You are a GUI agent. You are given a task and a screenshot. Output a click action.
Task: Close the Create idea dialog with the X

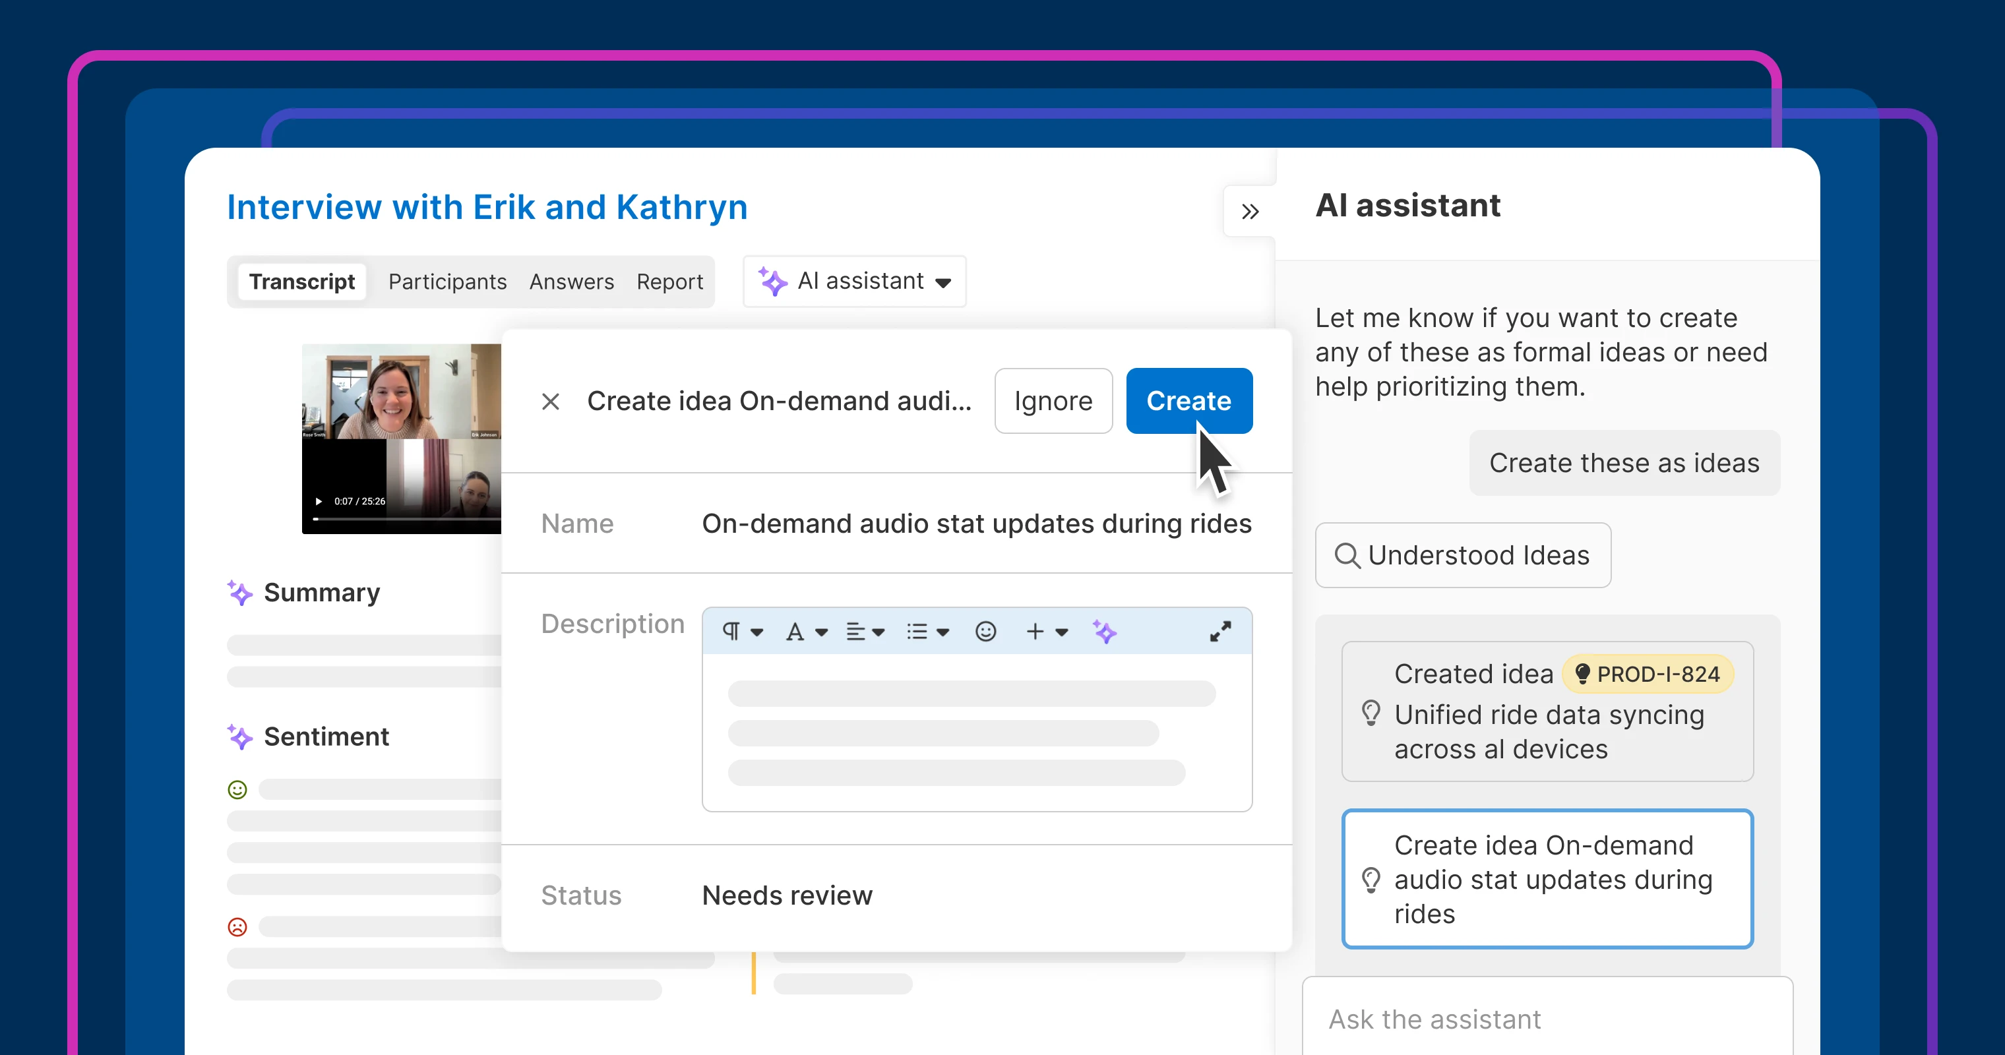point(550,402)
